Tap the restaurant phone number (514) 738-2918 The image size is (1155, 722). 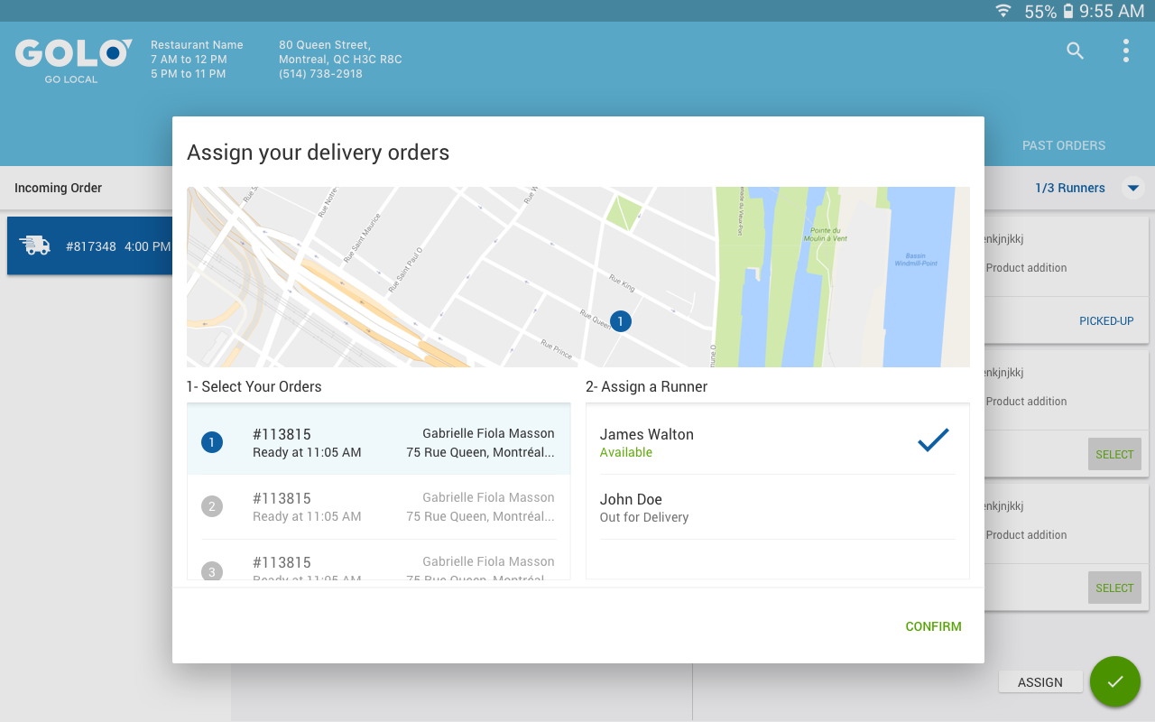click(x=320, y=74)
